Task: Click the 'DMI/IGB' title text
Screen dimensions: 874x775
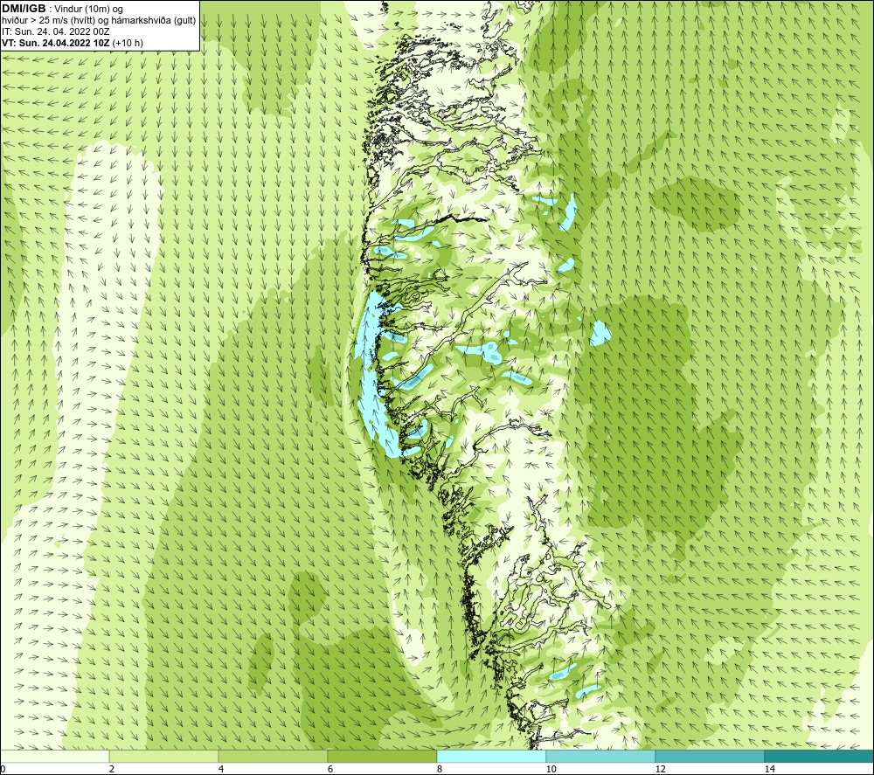Action: point(24,9)
